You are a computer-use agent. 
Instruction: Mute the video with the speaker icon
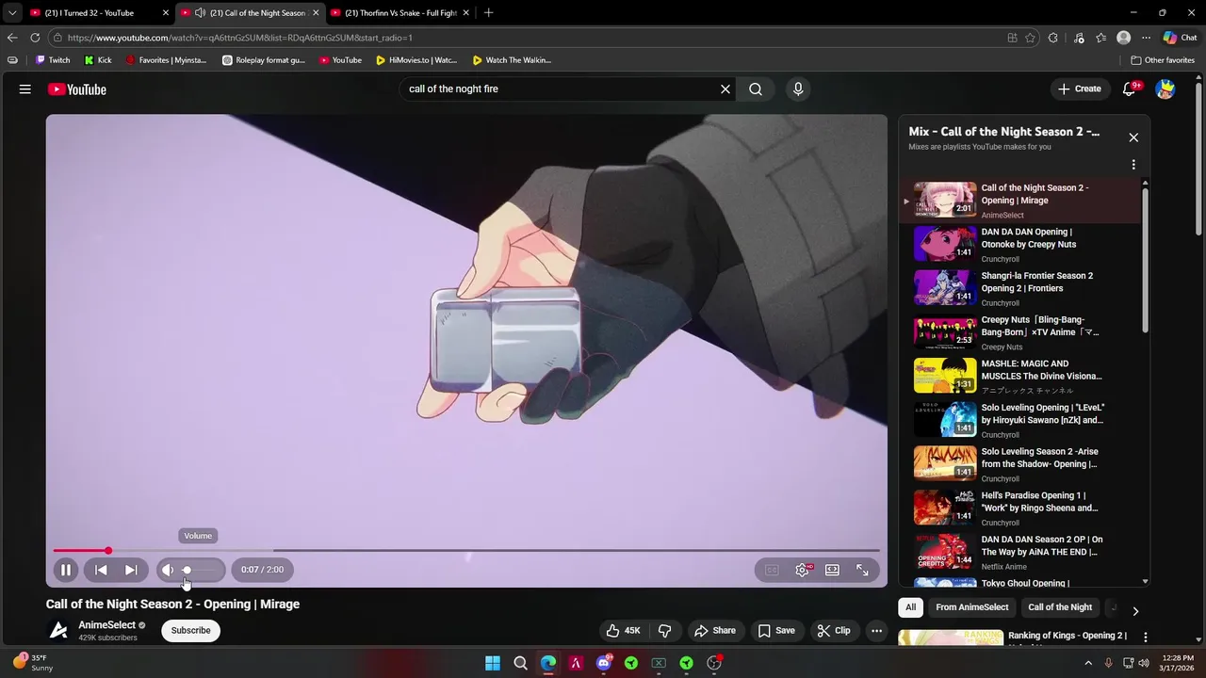(x=167, y=570)
